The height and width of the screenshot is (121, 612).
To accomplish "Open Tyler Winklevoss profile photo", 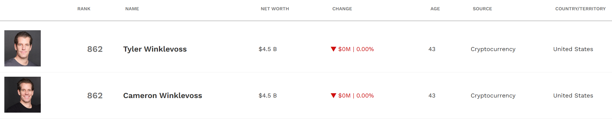I will [x=23, y=48].
